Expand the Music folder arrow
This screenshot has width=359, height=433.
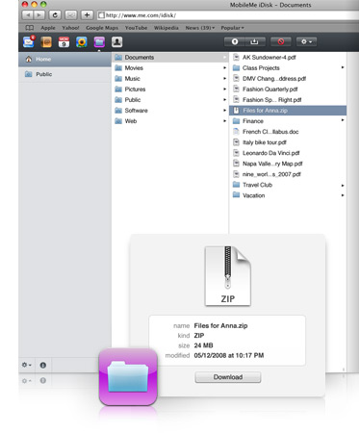tap(224, 79)
